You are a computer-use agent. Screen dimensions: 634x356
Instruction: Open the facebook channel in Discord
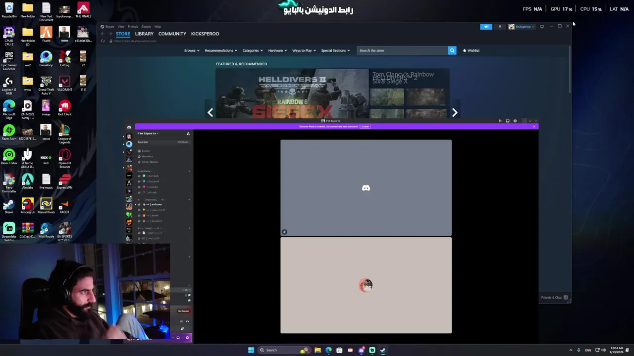[151, 181]
